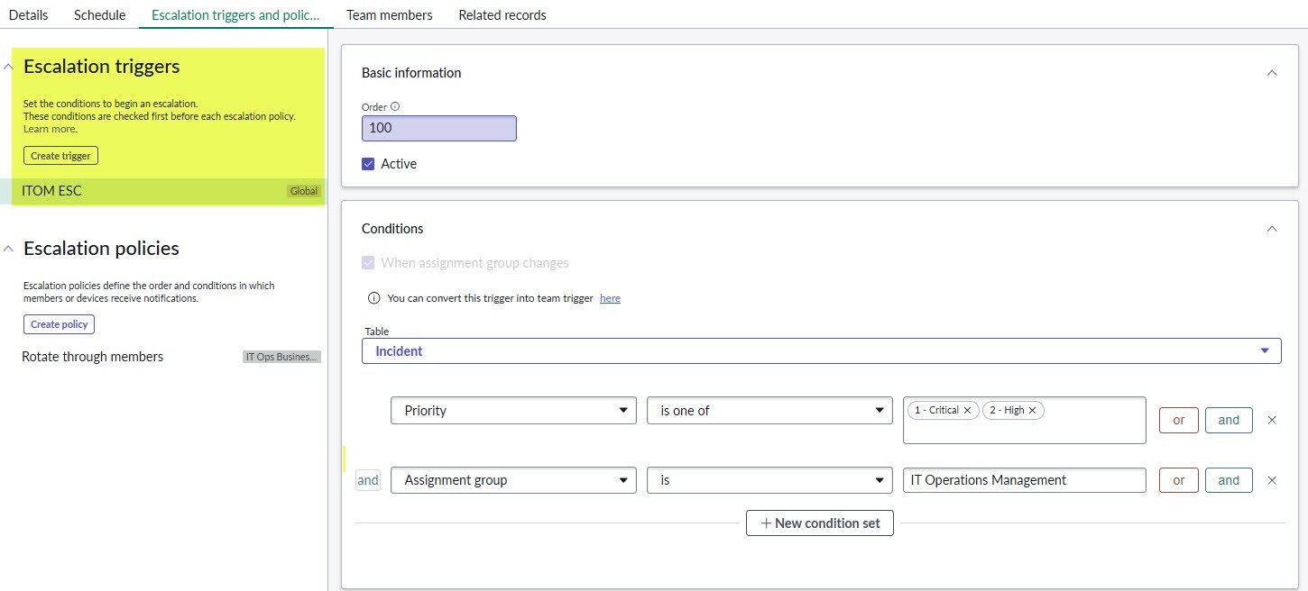Screen dimensions: 1308x591
Task: Remove the '2 - High' priority chip
Action: pos(1032,410)
